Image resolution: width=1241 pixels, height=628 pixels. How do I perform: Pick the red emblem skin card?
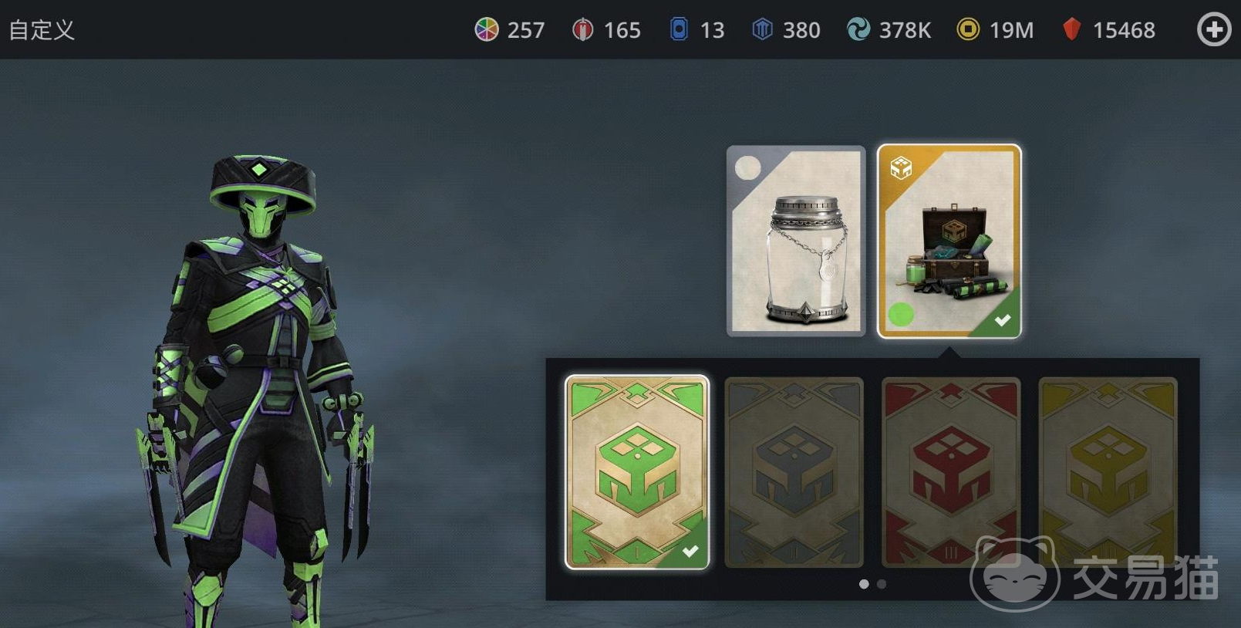pos(951,472)
